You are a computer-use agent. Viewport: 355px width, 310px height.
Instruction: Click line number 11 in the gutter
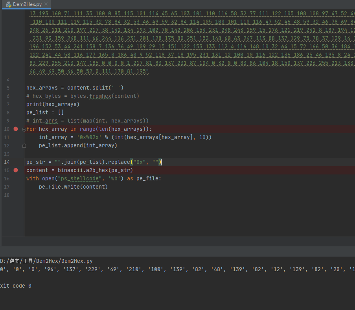tap(7, 138)
